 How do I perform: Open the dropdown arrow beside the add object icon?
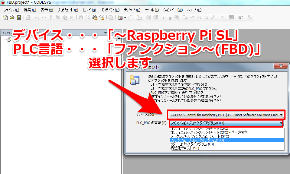(x=125, y=17)
